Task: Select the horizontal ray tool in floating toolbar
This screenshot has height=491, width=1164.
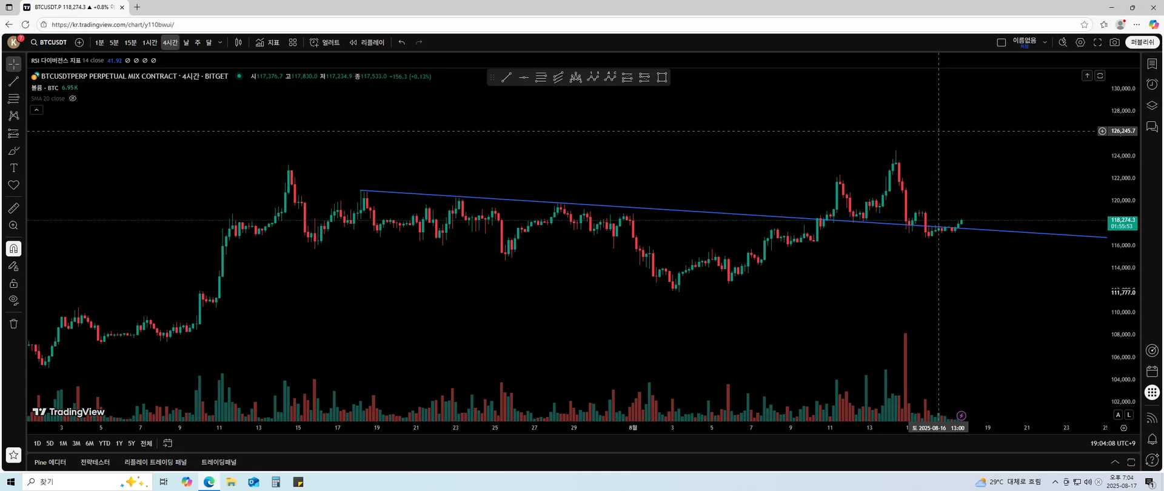Action: [x=524, y=78]
